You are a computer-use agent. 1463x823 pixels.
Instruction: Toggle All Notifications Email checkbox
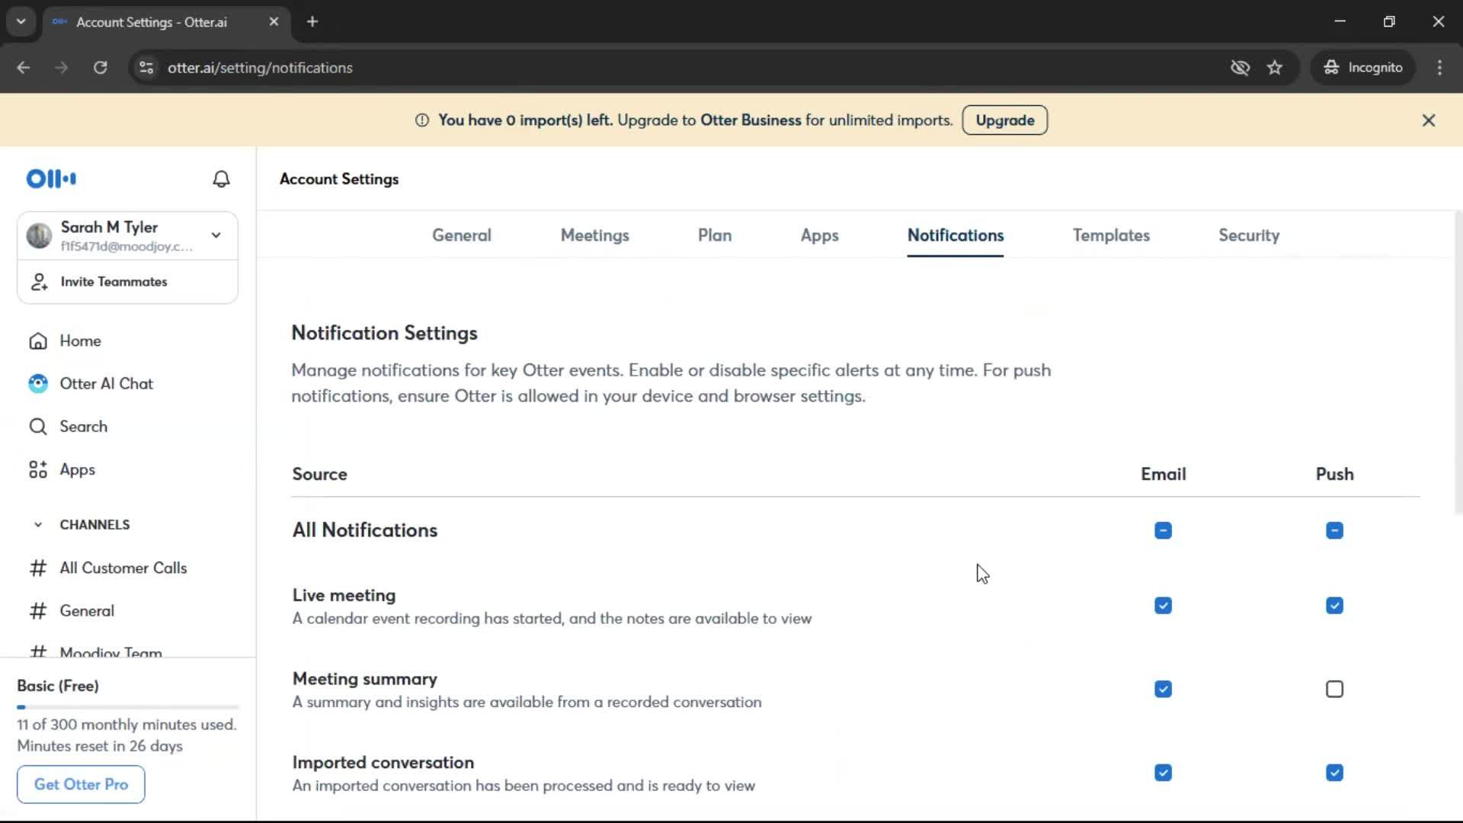(1163, 530)
